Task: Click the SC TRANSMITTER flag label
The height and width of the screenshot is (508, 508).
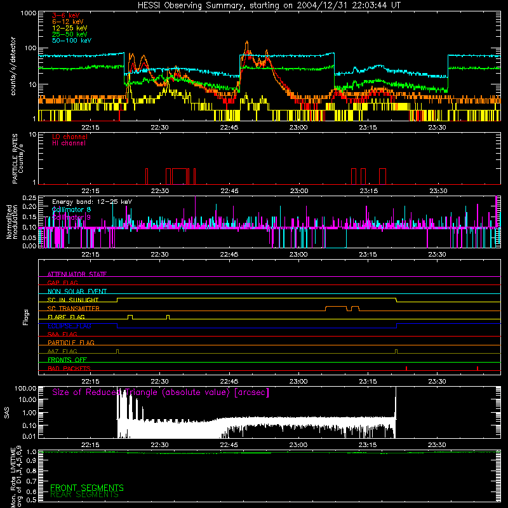Action: pos(73,308)
